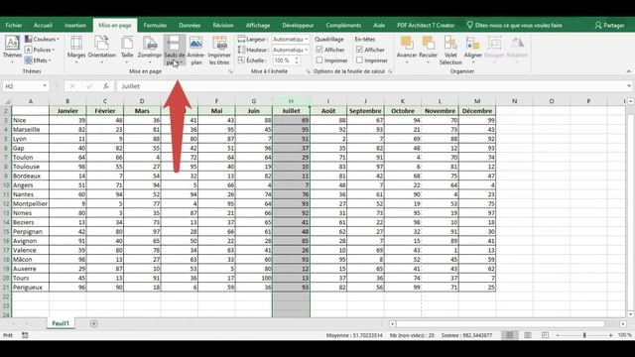The width and height of the screenshot is (635, 357).
Task: Click the Avancer bring forward icon
Action: click(x=407, y=50)
